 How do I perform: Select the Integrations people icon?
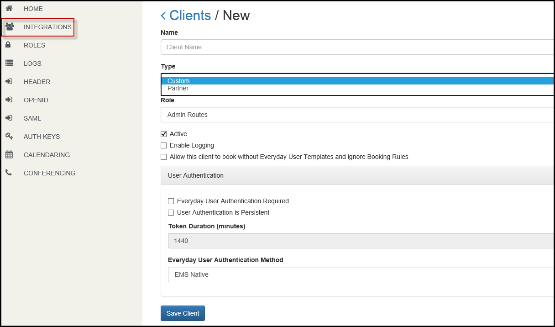10,27
